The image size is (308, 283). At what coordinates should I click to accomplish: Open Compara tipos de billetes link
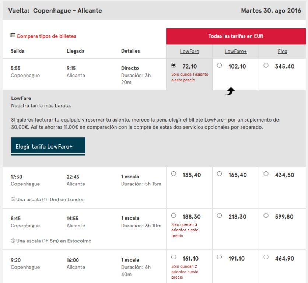pyautogui.click(x=46, y=36)
